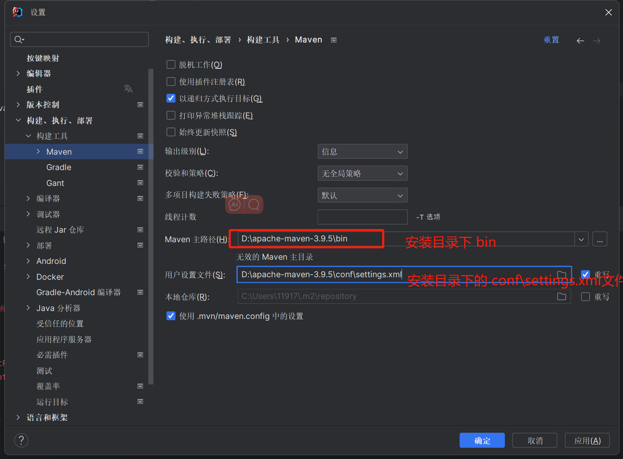The height and width of the screenshot is (459, 623).
Task: Click the translate icon beside 插件
Action: [x=128, y=89]
